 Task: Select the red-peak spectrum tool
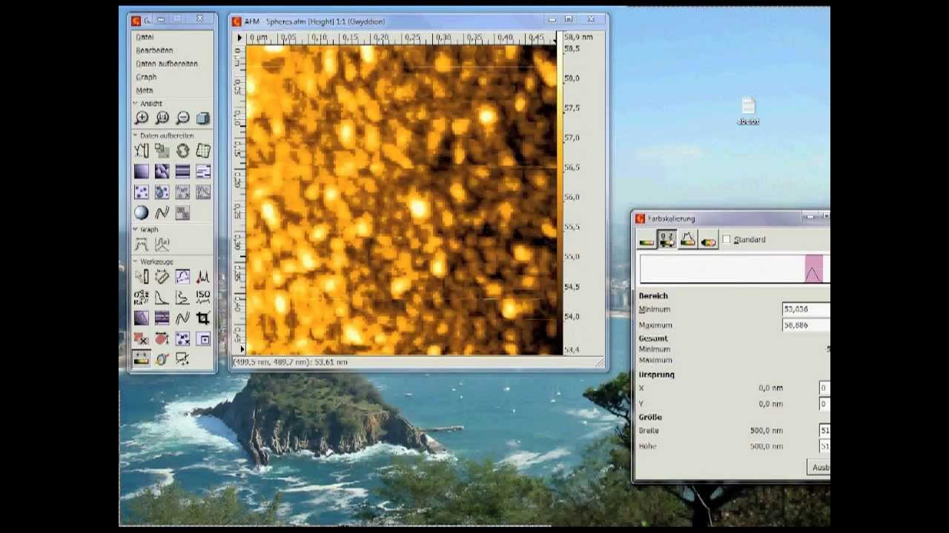pyautogui.click(x=203, y=276)
